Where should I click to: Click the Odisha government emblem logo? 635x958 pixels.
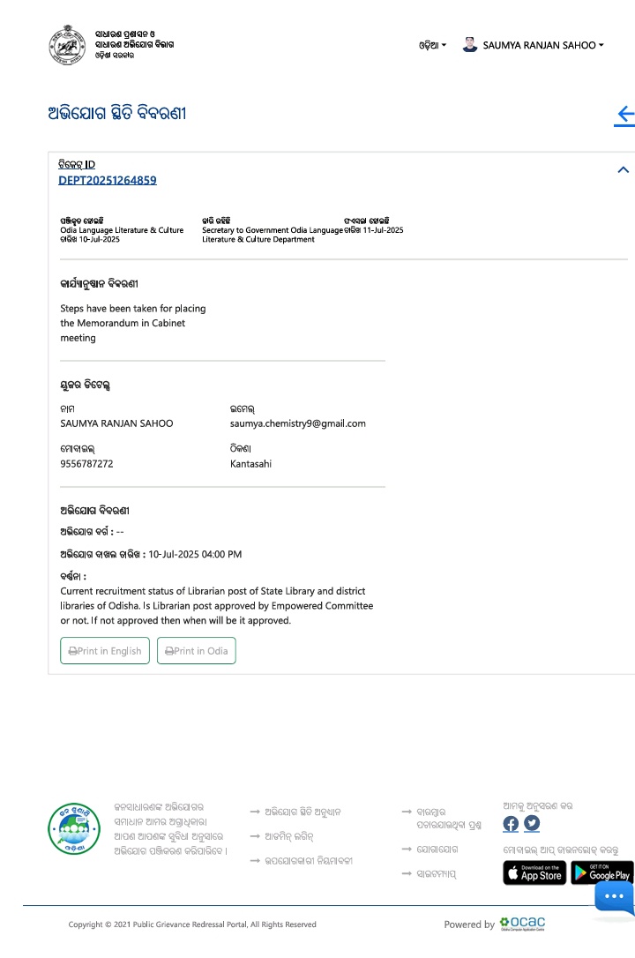[66, 45]
